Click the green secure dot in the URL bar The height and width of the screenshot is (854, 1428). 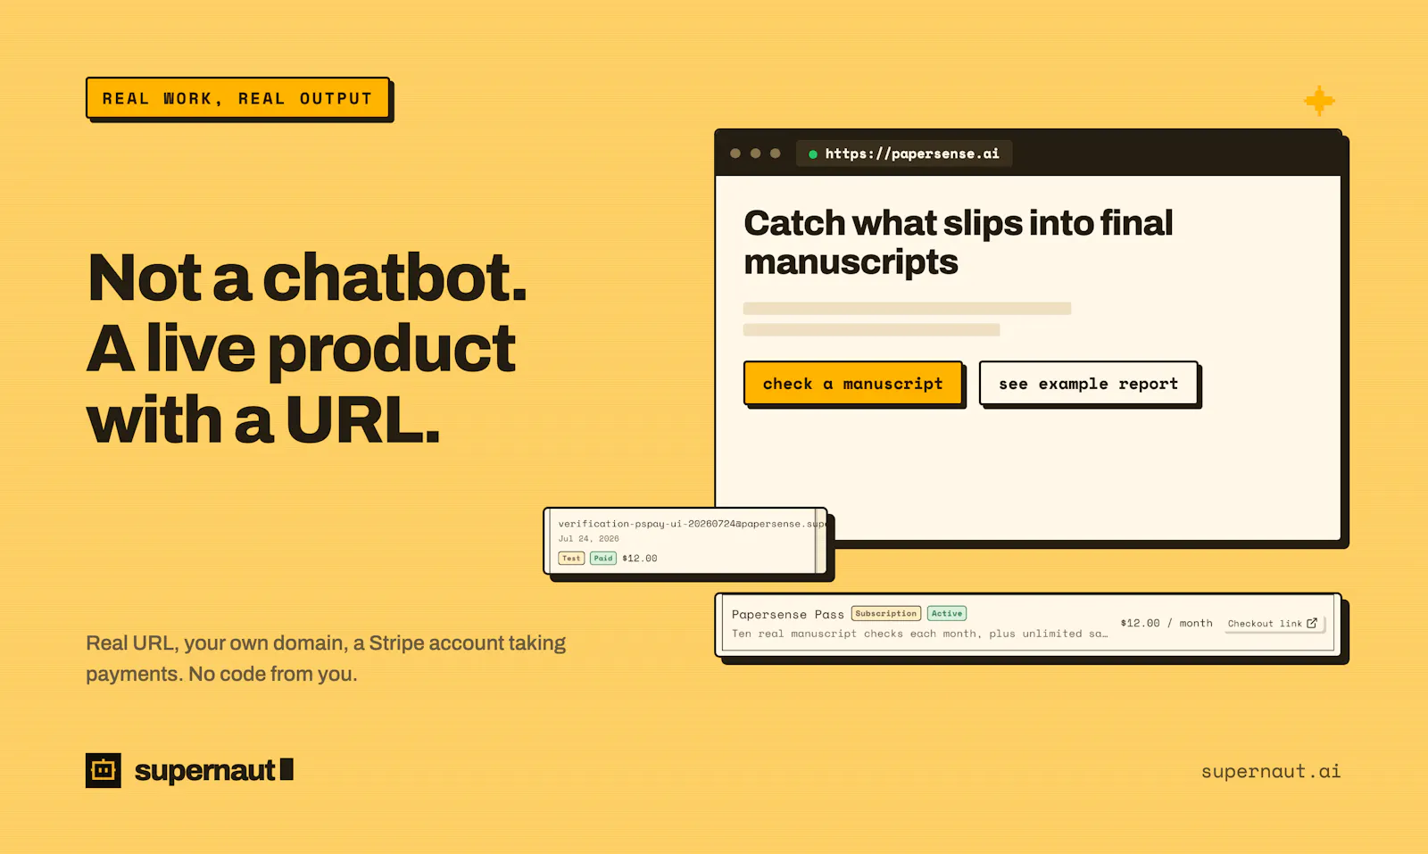tap(813, 154)
